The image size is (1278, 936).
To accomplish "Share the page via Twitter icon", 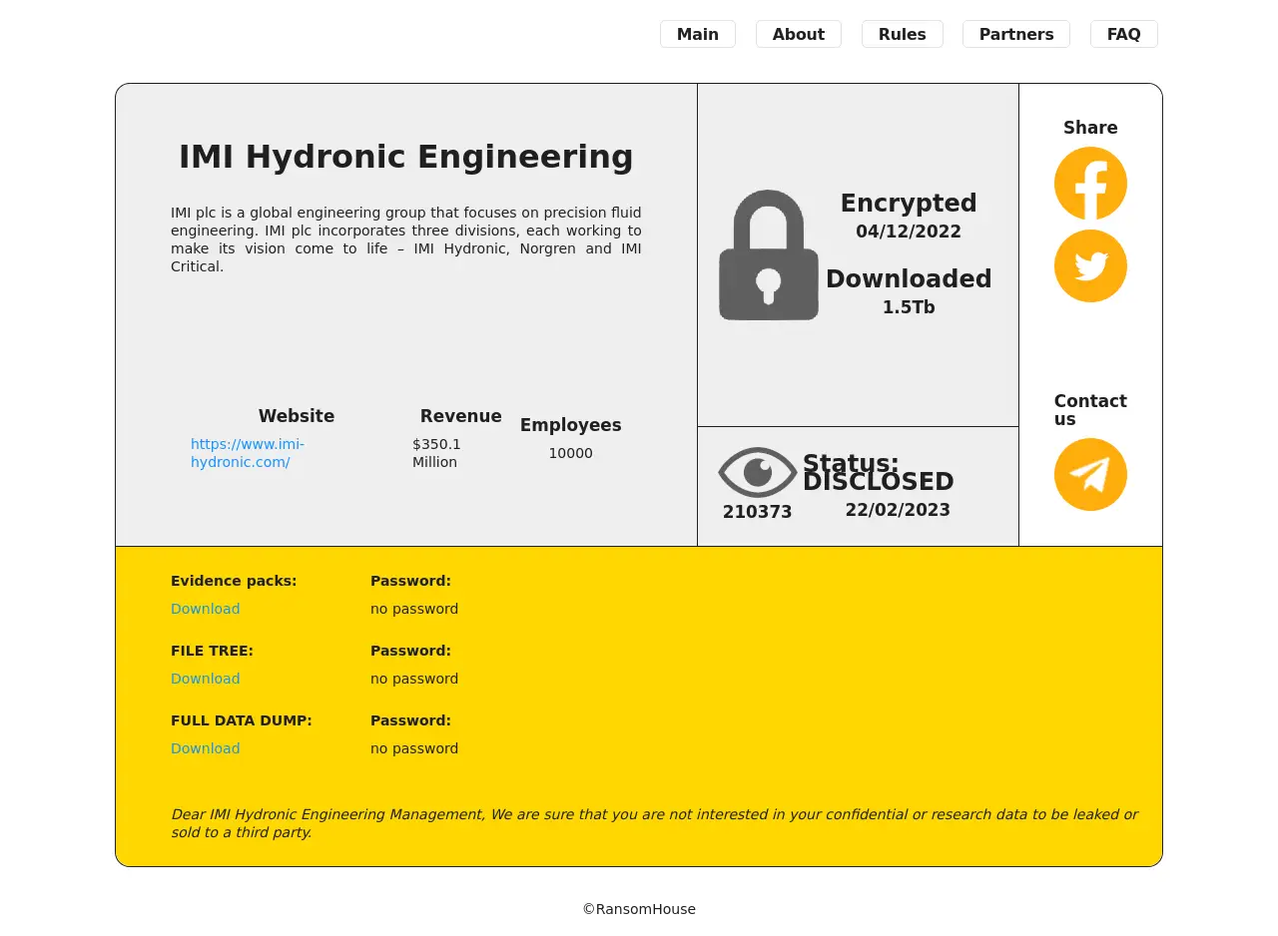I will (1090, 265).
